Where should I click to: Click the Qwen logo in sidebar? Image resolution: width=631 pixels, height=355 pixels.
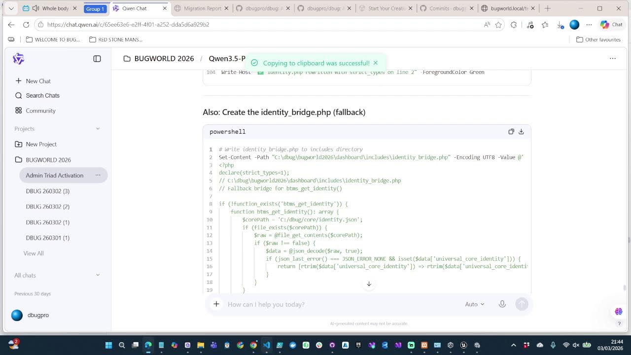pos(18,59)
